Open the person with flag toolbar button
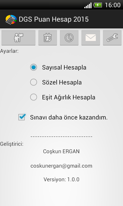The image size is (123, 206). [x=18, y=38]
